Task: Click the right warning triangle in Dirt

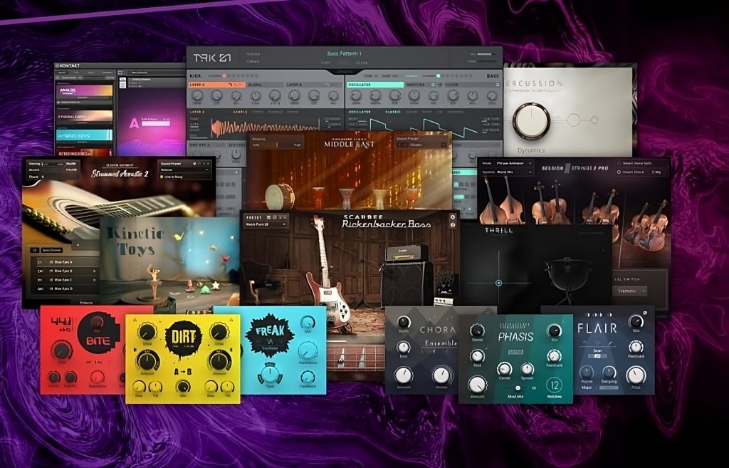Action: 231,319
